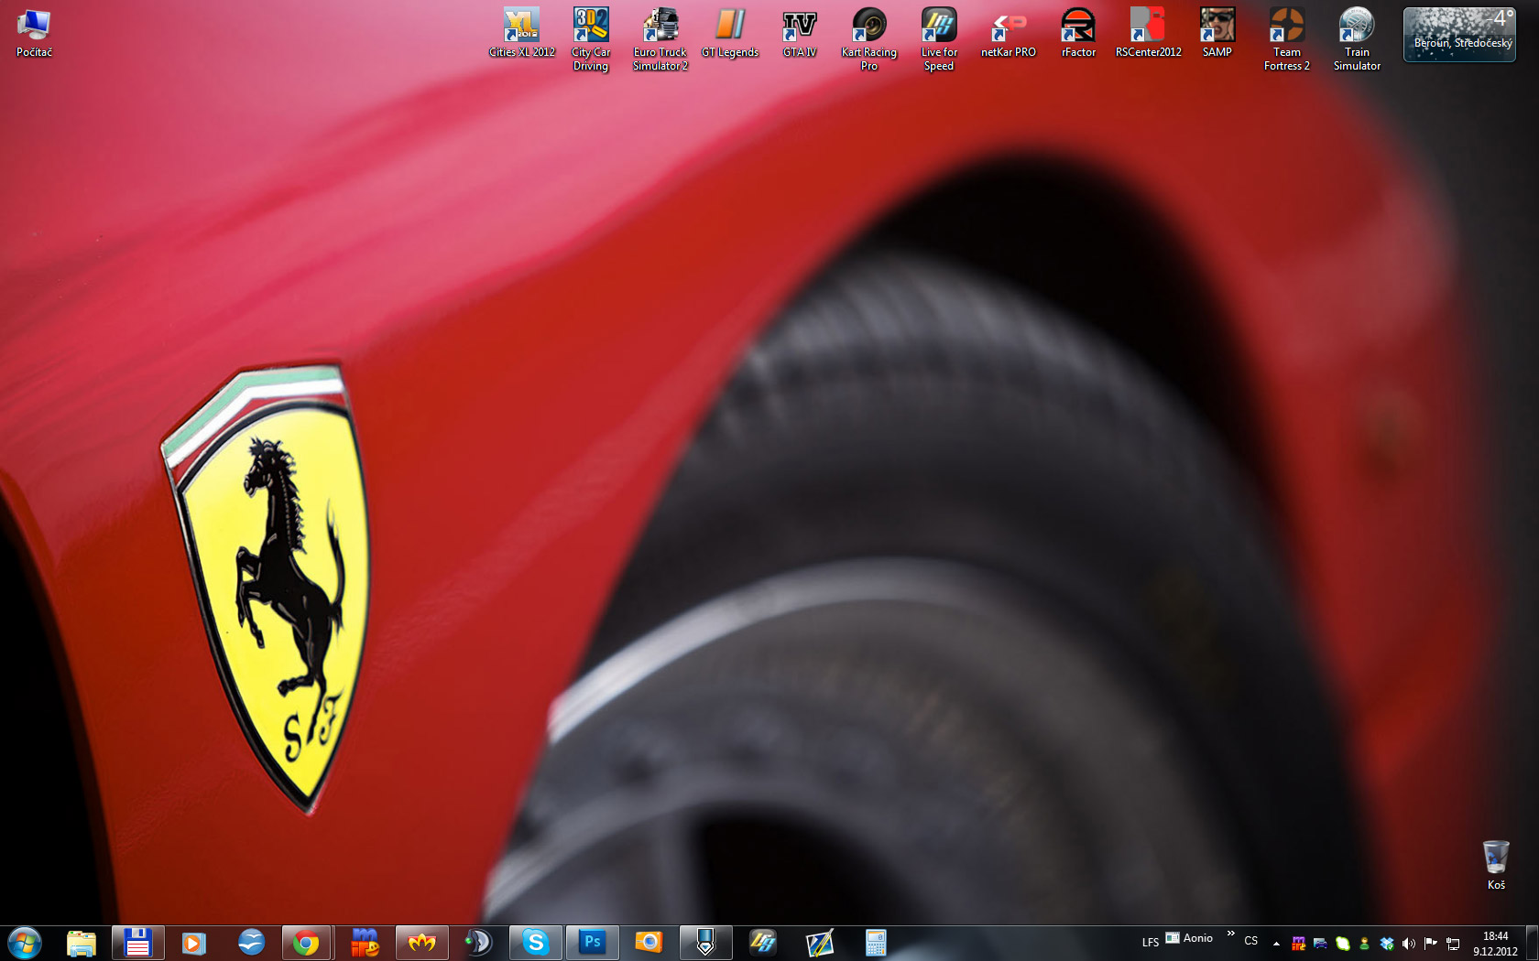The image size is (1539, 961).
Task: Open Windows Explorer from taskbar
Action: coord(82,943)
